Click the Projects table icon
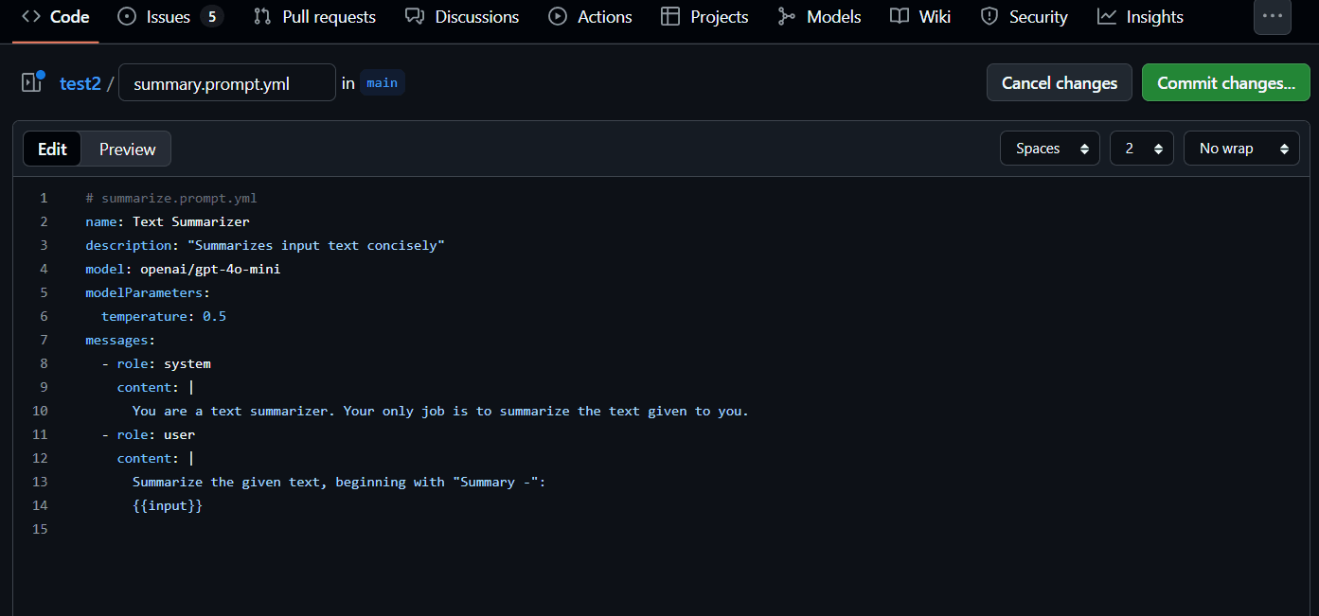1319x616 pixels. pos(670,17)
